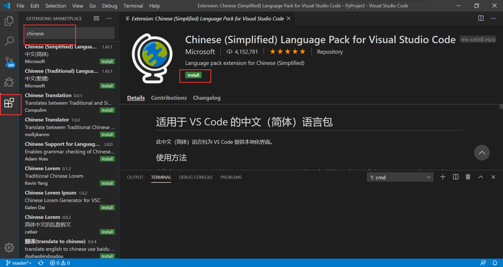
Task: Click the Microsoft publisher link
Action: point(200,52)
